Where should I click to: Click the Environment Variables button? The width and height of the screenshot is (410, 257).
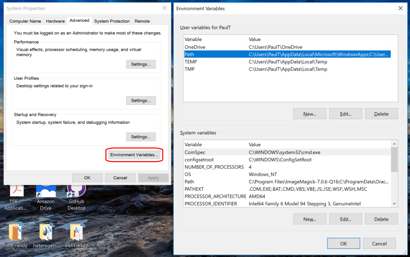[134, 155]
